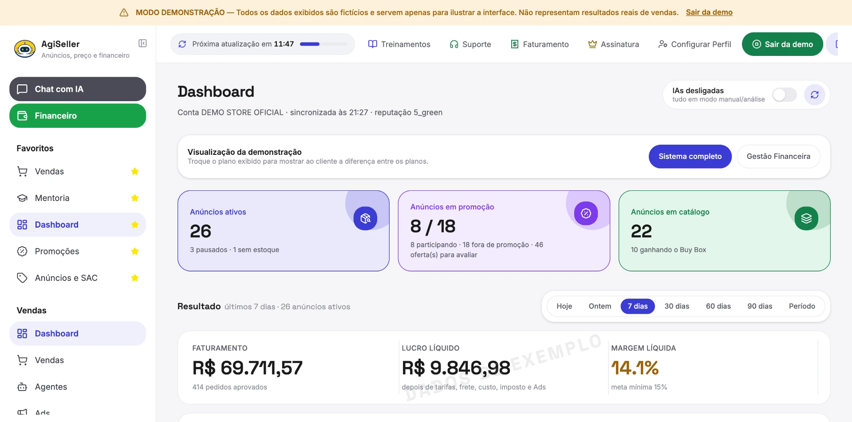Open Dashboard under the Vendas section
Screen dimensions: 852x422
(78, 334)
